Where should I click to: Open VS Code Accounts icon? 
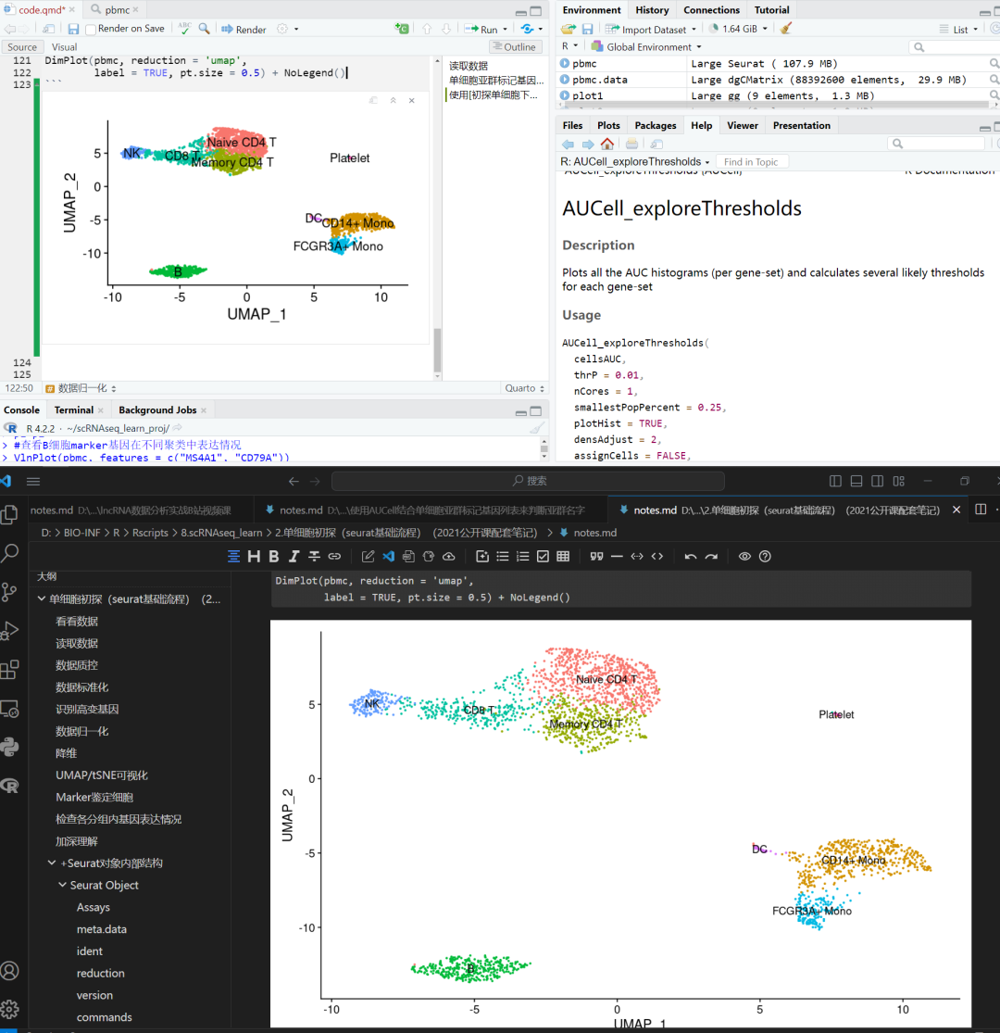tap(10, 970)
